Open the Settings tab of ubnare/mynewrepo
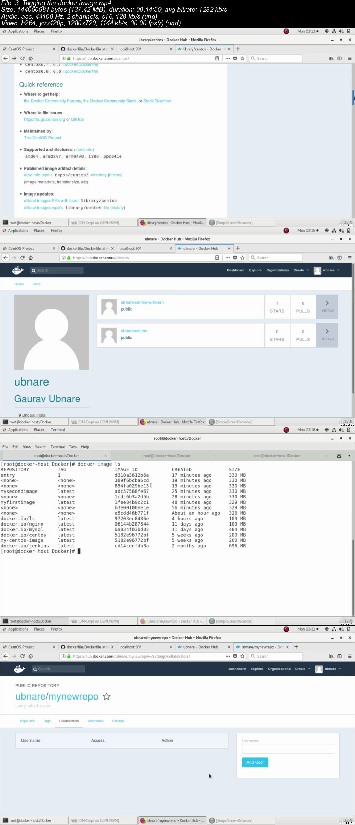 coord(118,721)
